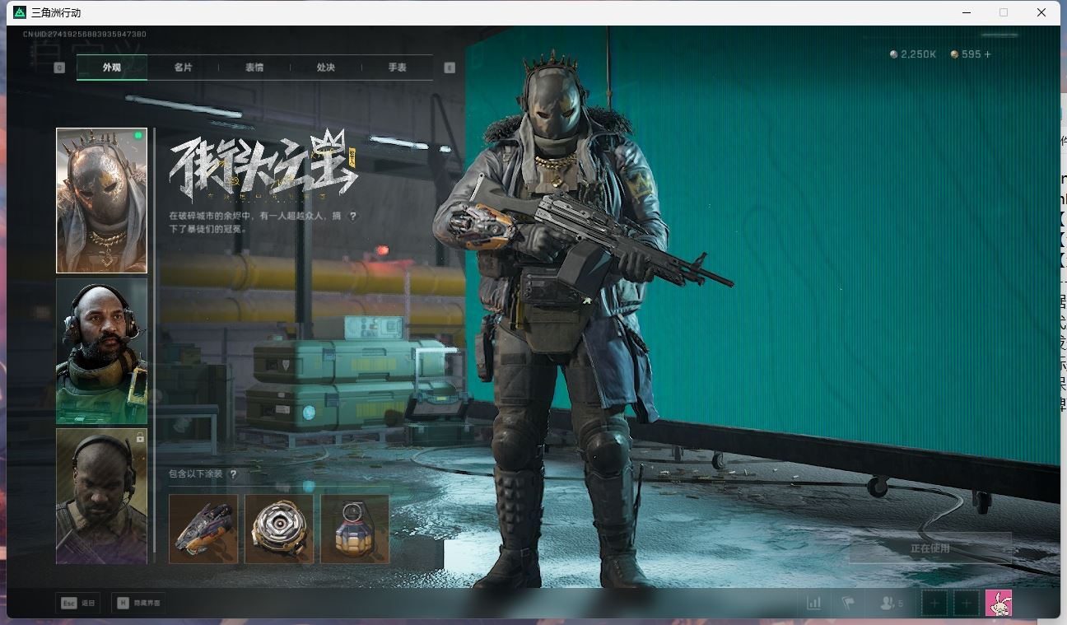
Task: Click the round gadget skin thumbnail
Action: [279, 529]
